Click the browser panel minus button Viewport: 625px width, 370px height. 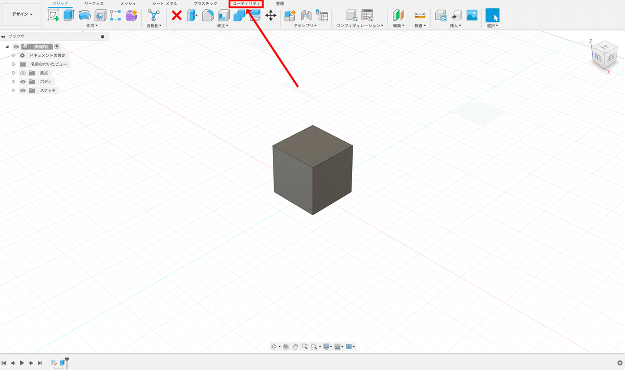coord(103,36)
